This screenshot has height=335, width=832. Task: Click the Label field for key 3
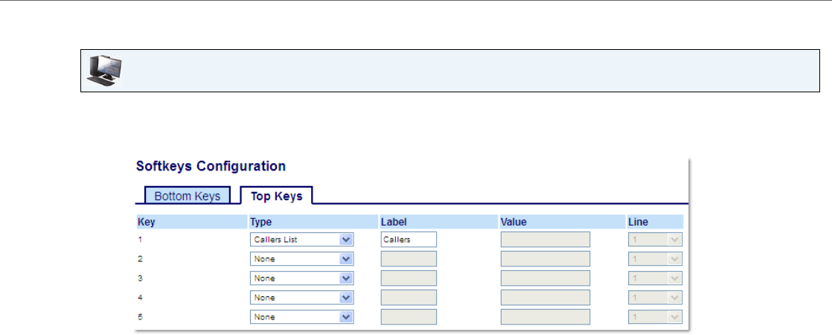coord(409,278)
